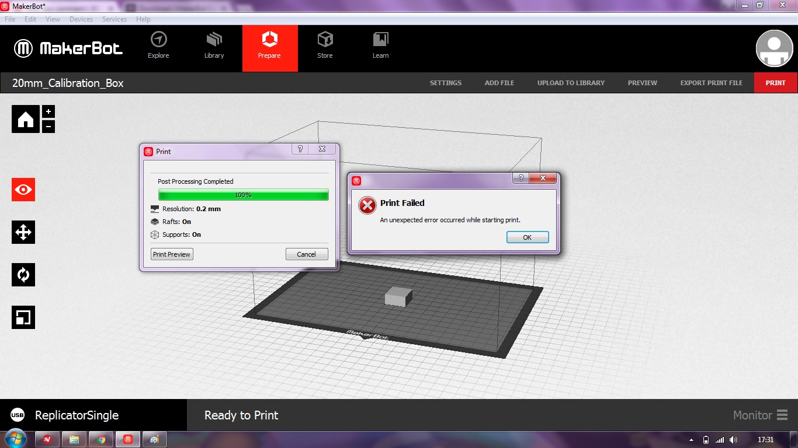The width and height of the screenshot is (798, 448).
Task: Click the Home view icon
Action: pyautogui.click(x=26, y=119)
